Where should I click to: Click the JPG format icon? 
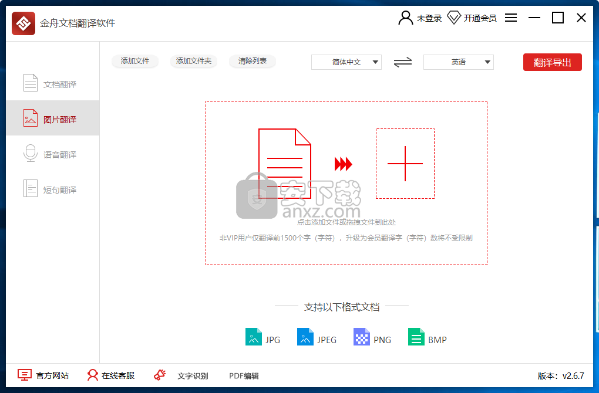pyautogui.click(x=253, y=337)
